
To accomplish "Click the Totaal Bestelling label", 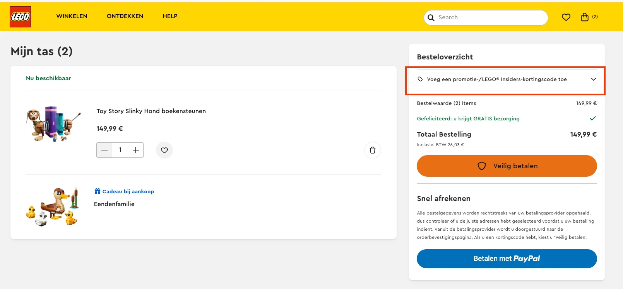I will (x=444, y=134).
